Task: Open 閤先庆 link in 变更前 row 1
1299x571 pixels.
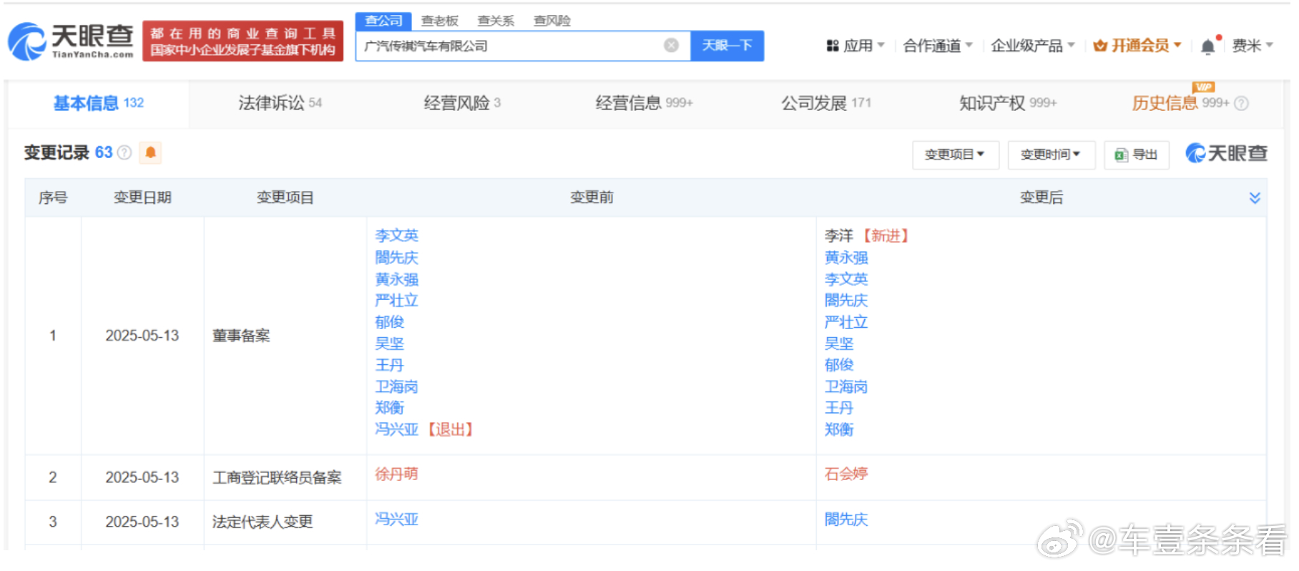Action: point(396,257)
